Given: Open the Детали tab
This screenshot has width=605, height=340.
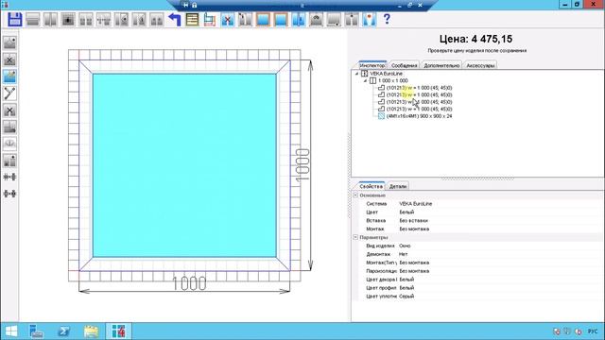Looking at the screenshot, I should coord(398,186).
